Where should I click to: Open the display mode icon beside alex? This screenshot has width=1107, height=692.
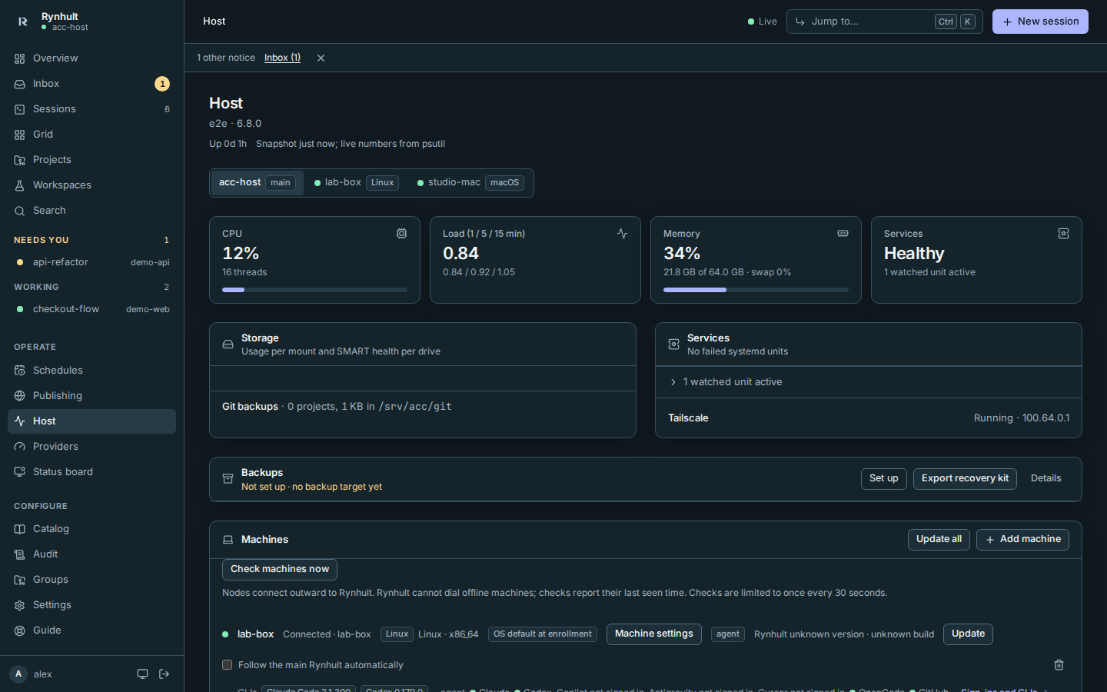[142, 674]
